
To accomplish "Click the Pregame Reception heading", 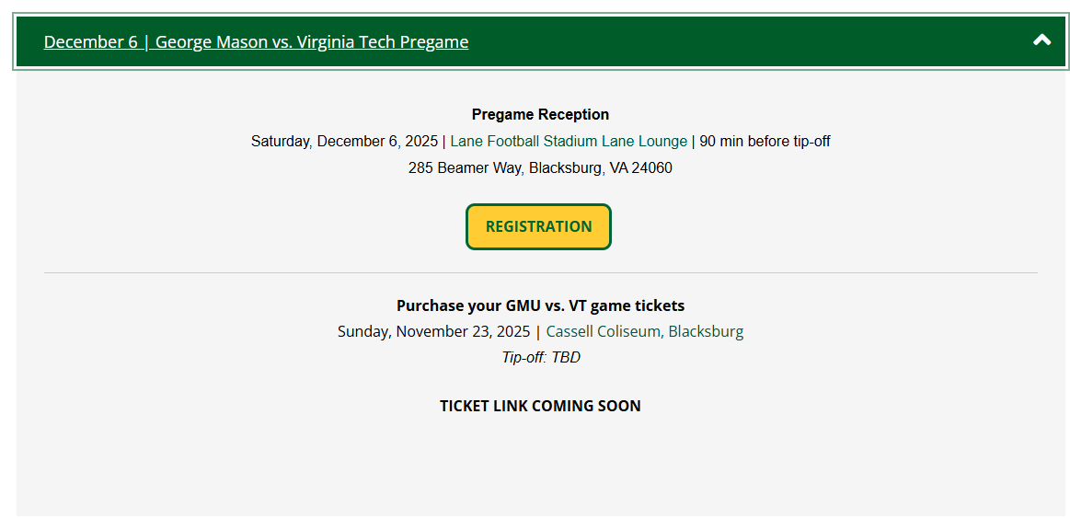I will pos(540,115).
